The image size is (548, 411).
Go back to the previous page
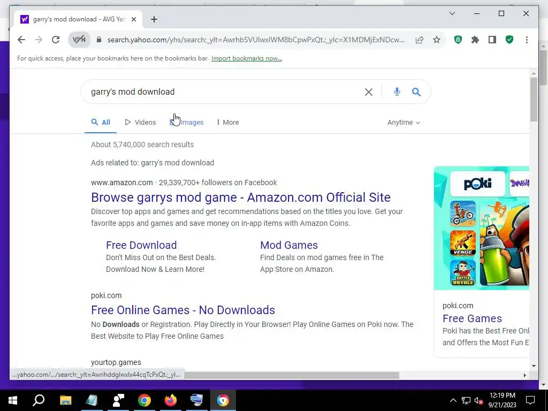pyautogui.click(x=21, y=40)
